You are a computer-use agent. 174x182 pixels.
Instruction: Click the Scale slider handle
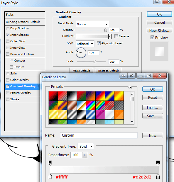[95, 62]
